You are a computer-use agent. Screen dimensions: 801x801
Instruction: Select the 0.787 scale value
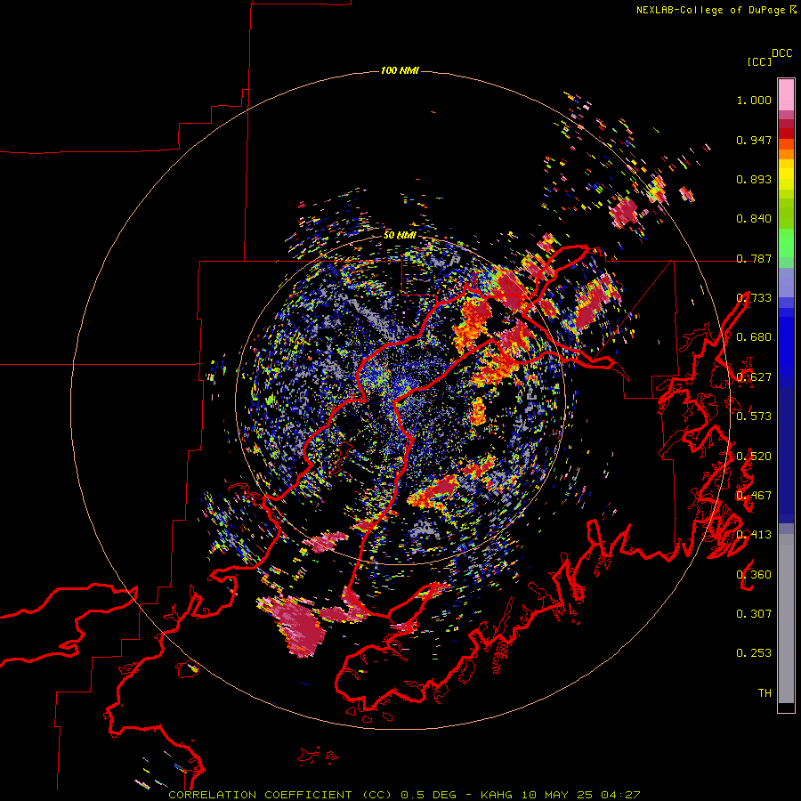pyautogui.click(x=754, y=258)
